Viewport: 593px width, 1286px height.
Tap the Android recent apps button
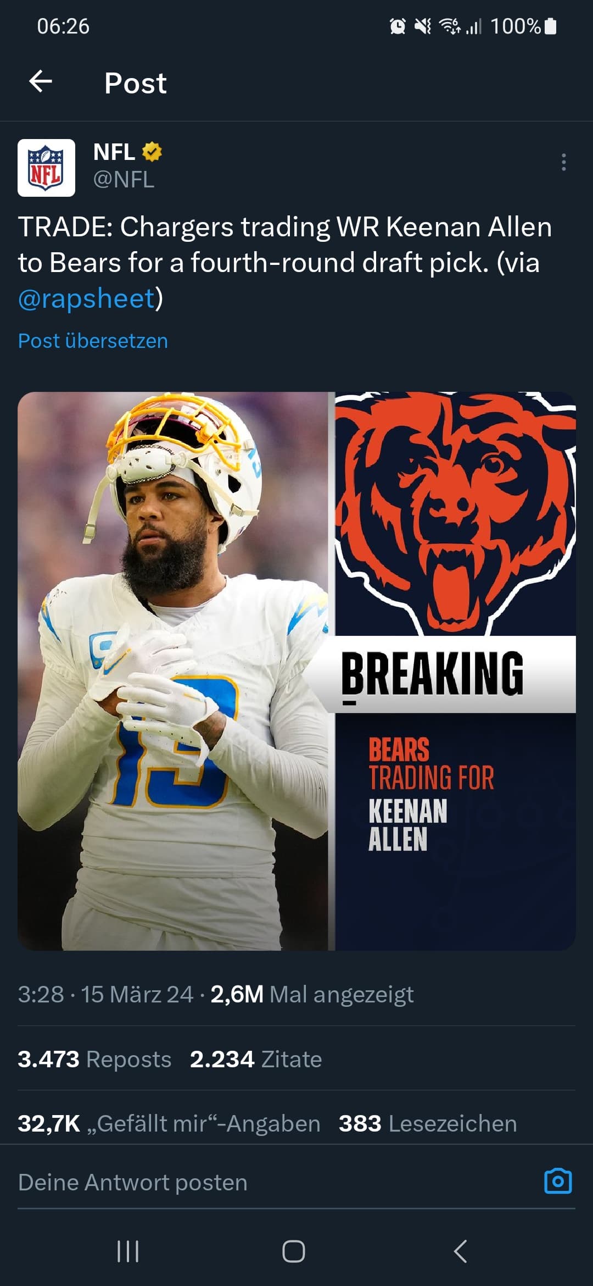(x=128, y=1251)
